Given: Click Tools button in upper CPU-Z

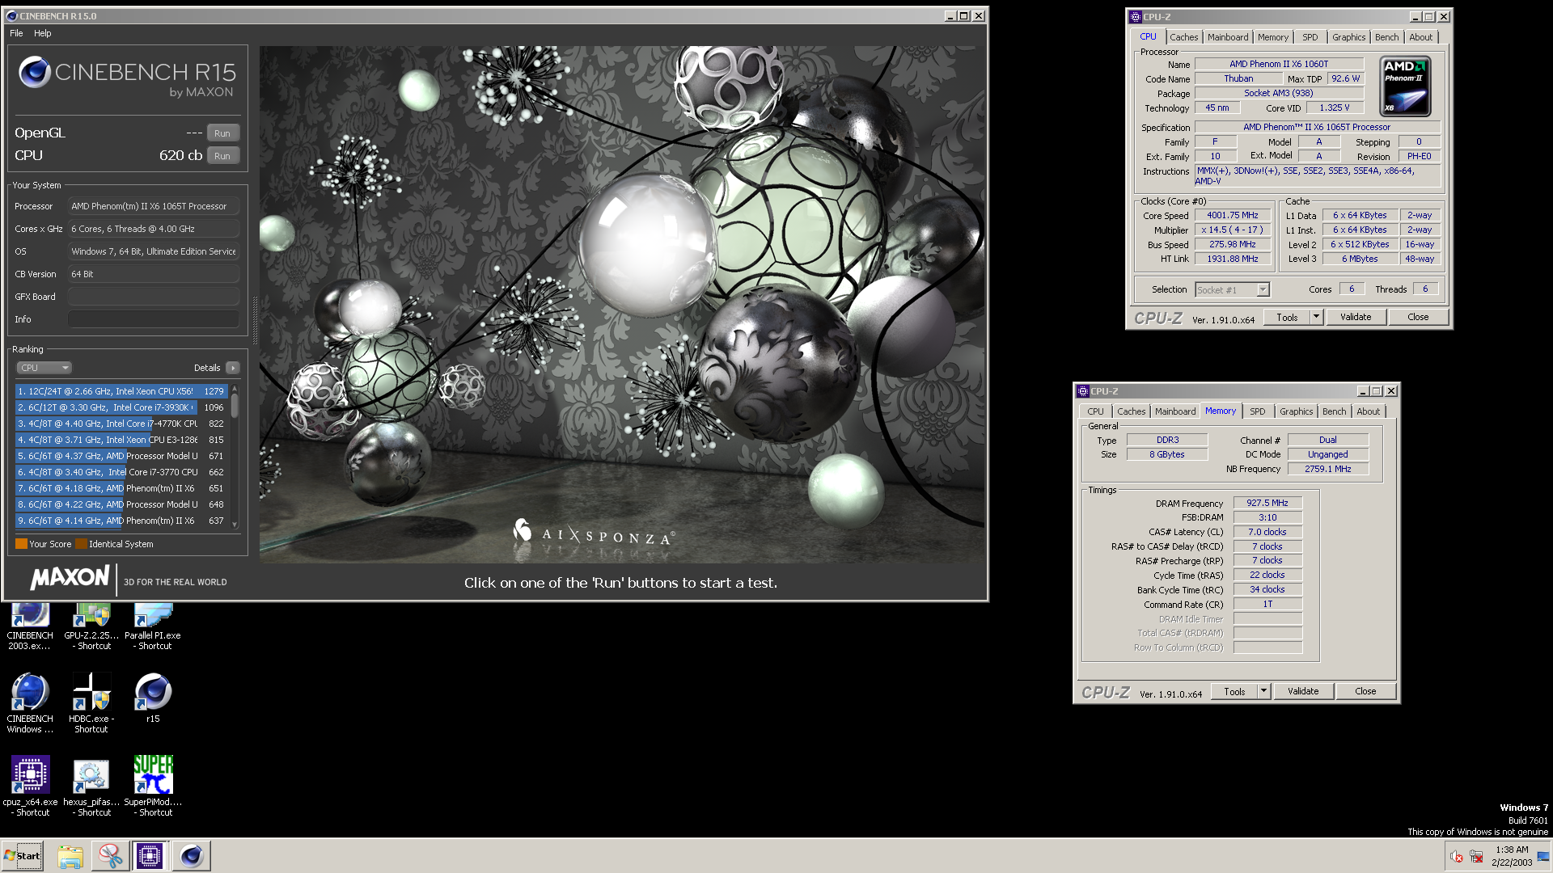Looking at the screenshot, I should [x=1288, y=317].
